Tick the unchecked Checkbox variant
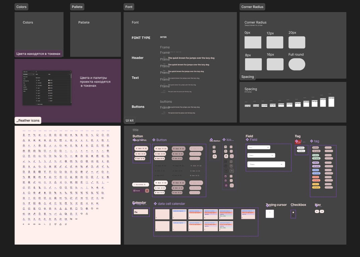Viewport: 360px width, 257px height. (x=293, y=212)
